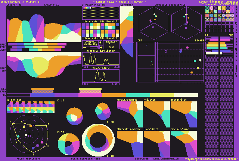The image size is (239, 161).
Task: Click the indexed palette dotted grid
Action: [101, 13]
